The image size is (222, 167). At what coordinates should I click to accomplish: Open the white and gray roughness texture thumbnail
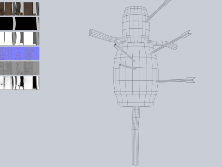(x=19, y=39)
